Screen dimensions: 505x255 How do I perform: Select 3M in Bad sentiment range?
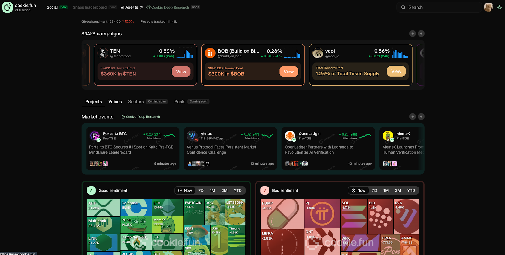pyautogui.click(x=398, y=191)
